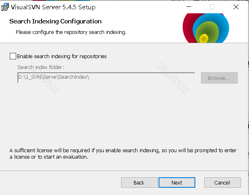Click 'VisualSVN Server 5.4.5 Setup' title text
This screenshot has height=195, width=249.
point(53,7)
